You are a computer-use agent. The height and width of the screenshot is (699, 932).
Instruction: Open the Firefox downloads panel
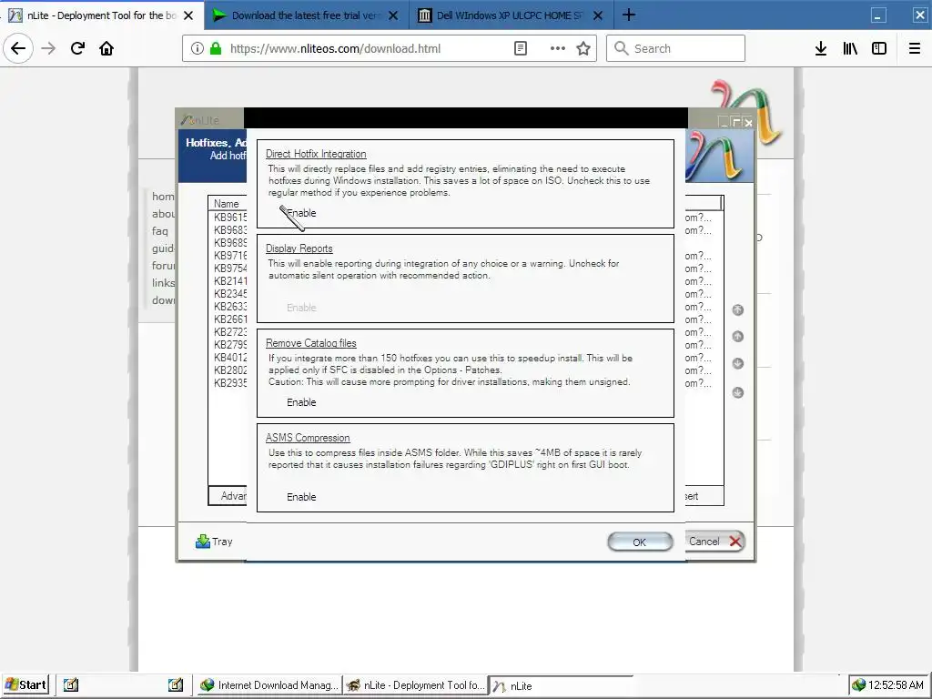(x=821, y=48)
